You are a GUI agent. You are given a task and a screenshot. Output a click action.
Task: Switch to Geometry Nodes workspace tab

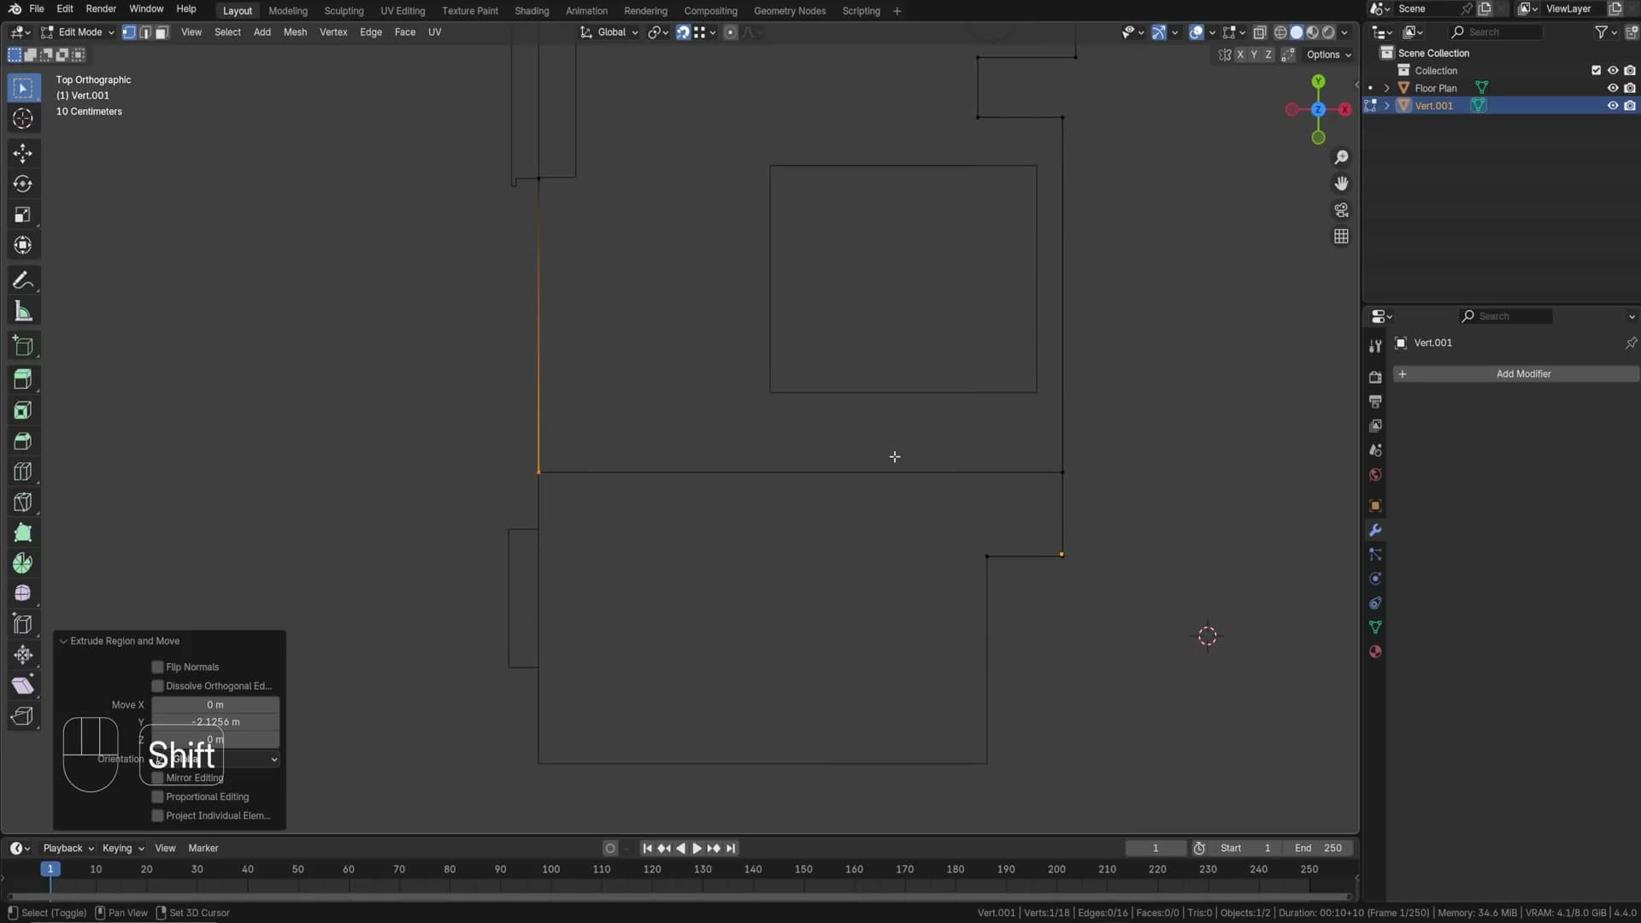point(790,11)
